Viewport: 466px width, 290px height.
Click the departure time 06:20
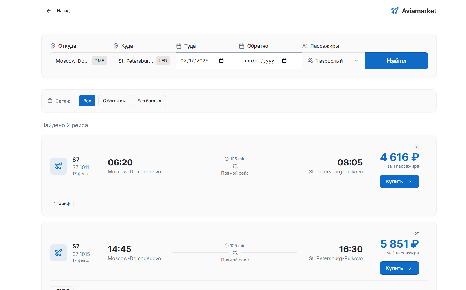pyautogui.click(x=120, y=162)
